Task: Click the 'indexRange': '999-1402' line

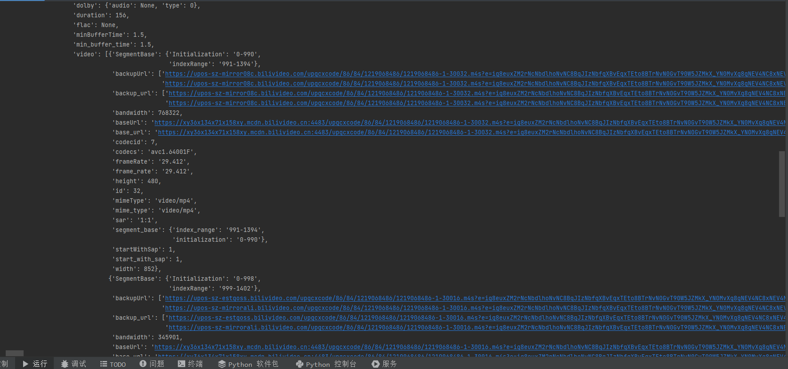Action: coord(215,289)
